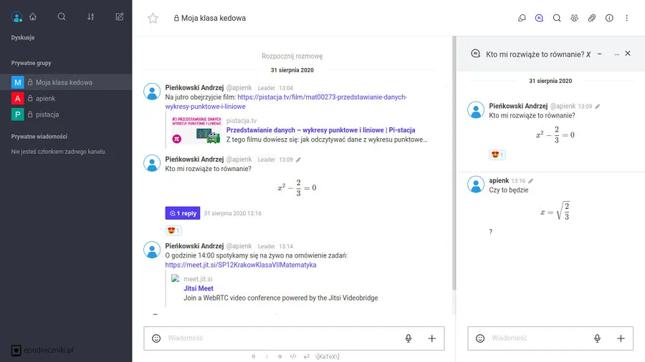Viewport: 645px width, 362px height.
Task: Click the thread reply message input field
Action: click(537, 338)
